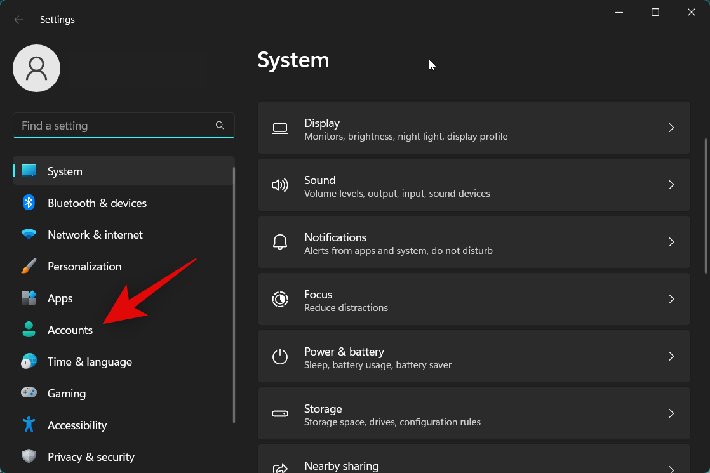This screenshot has height=473, width=710.
Task: Click the Notifications bell icon
Action: (280, 242)
